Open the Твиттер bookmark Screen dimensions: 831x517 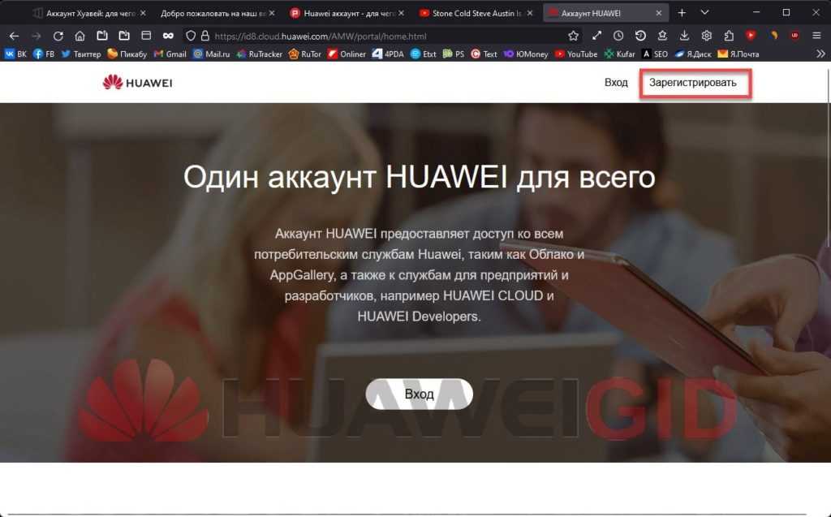(81, 54)
